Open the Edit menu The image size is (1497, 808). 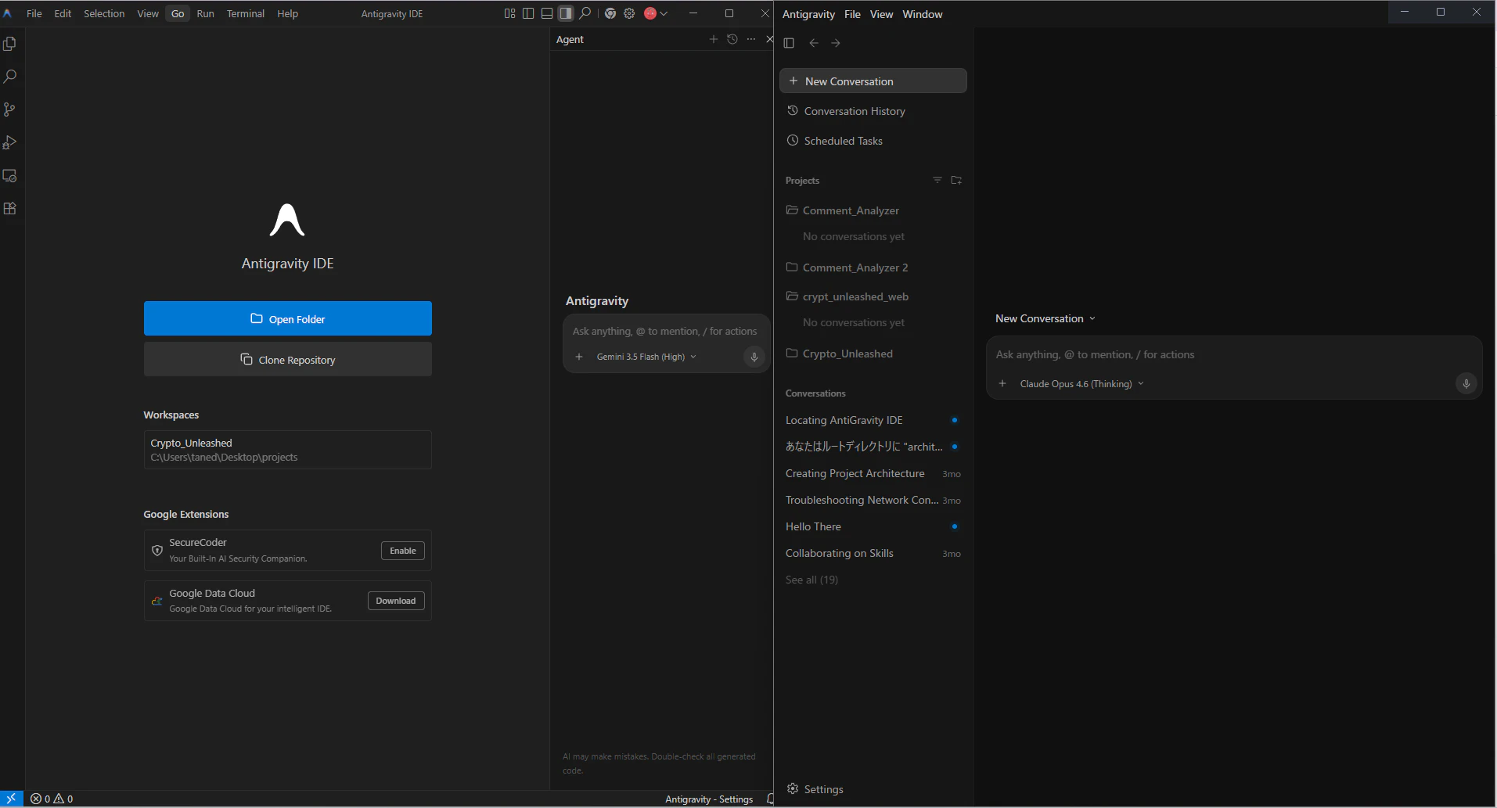coord(63,13)
